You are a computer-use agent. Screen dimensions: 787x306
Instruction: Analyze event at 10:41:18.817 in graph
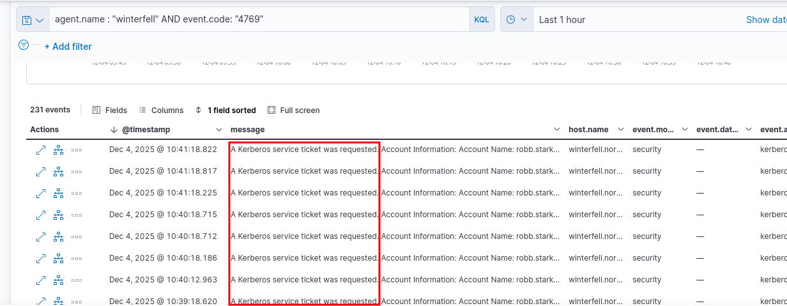[59, 171]
